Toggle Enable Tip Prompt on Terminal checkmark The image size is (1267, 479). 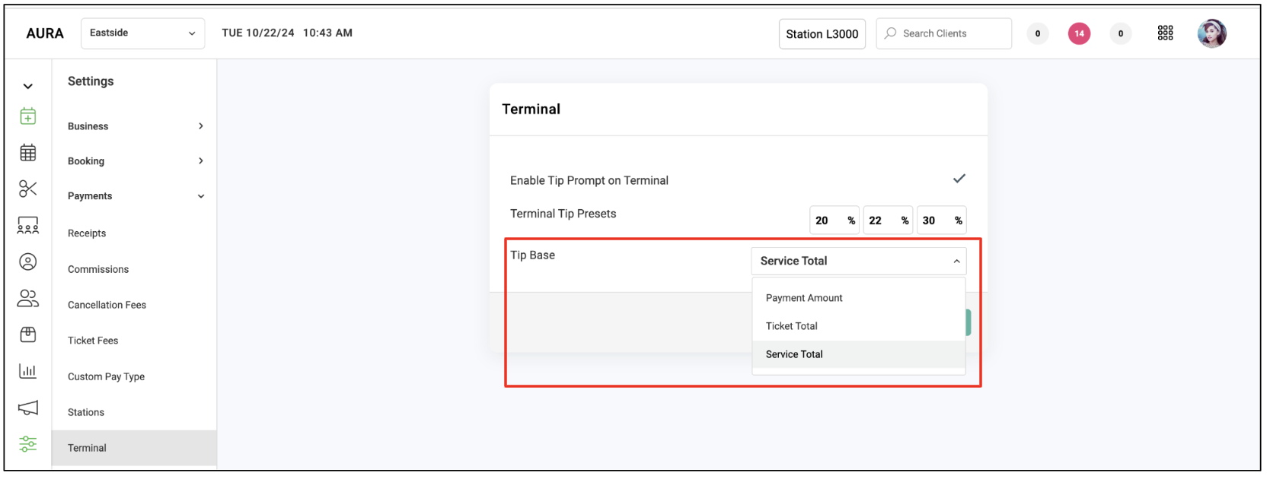(959, 179)
